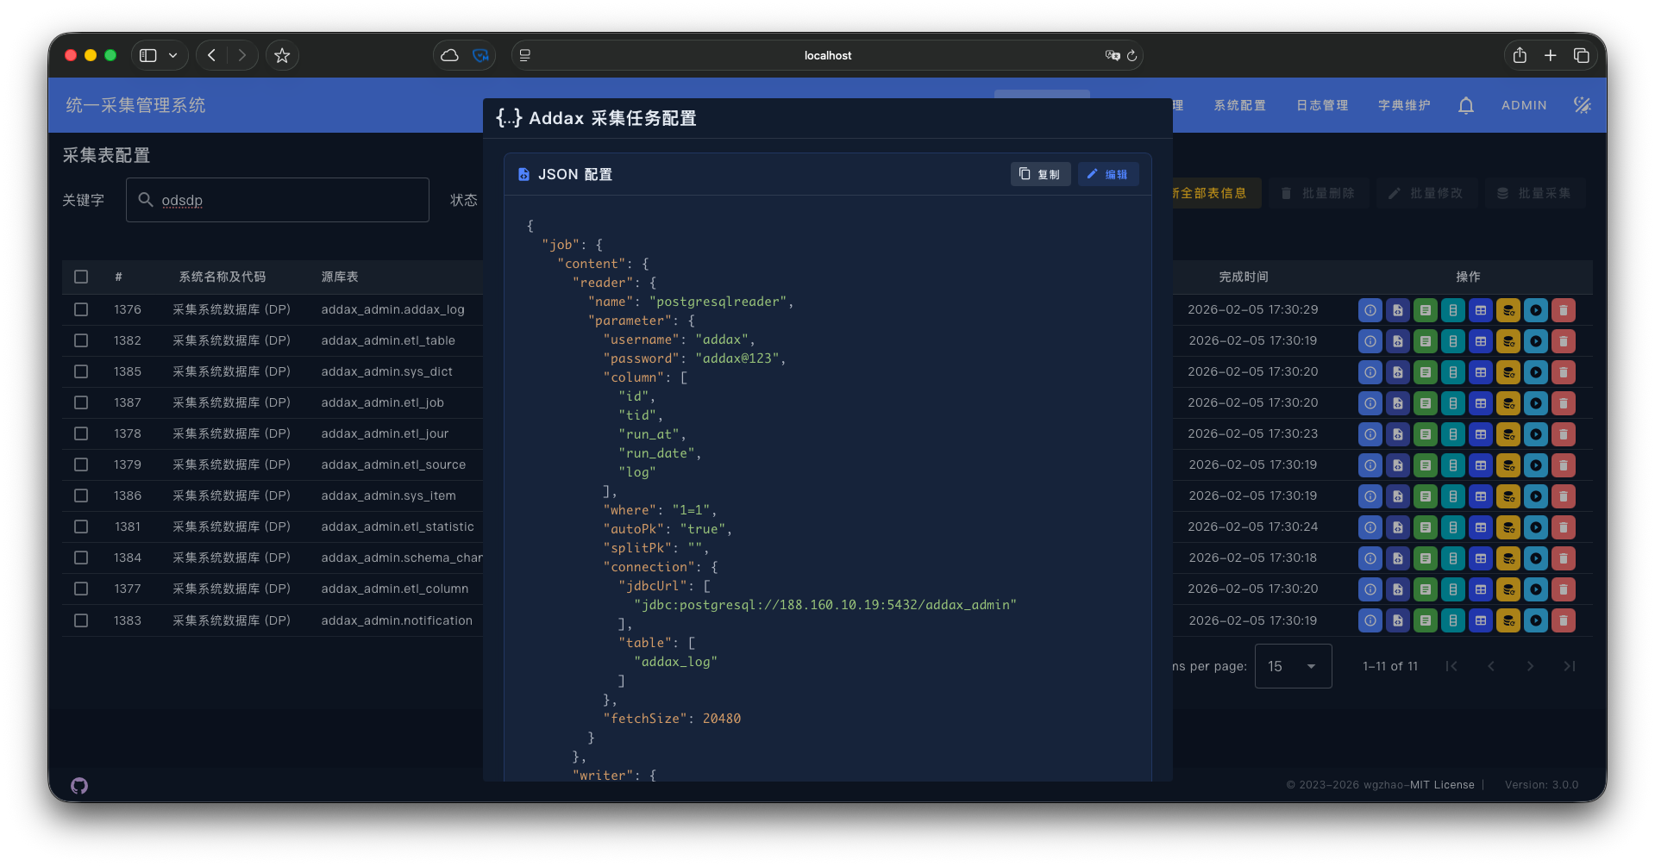This screenshot has width=1655, height=866.
Task: Reload the page in Safari
Action: pos(1132,55)
